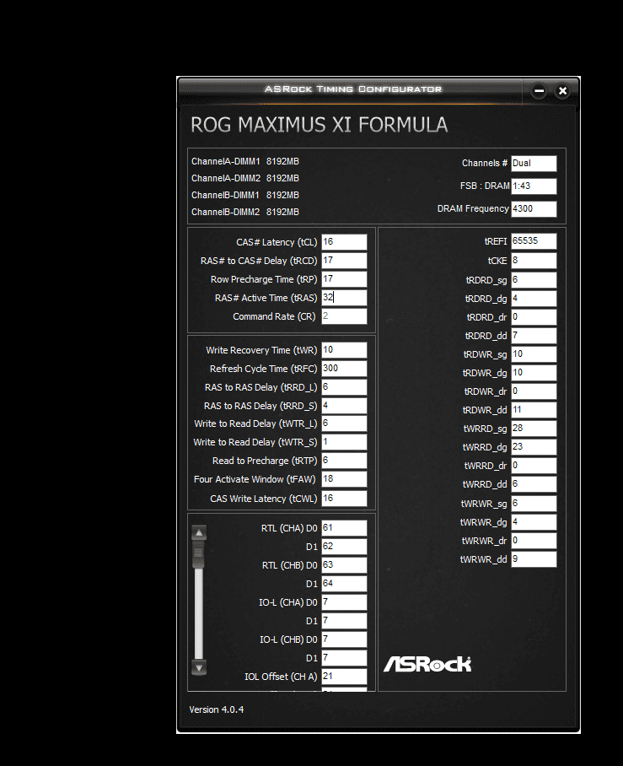623x766 pixels.
Task: Click the tRDRD_dr field
Action: tap(534, 317)
